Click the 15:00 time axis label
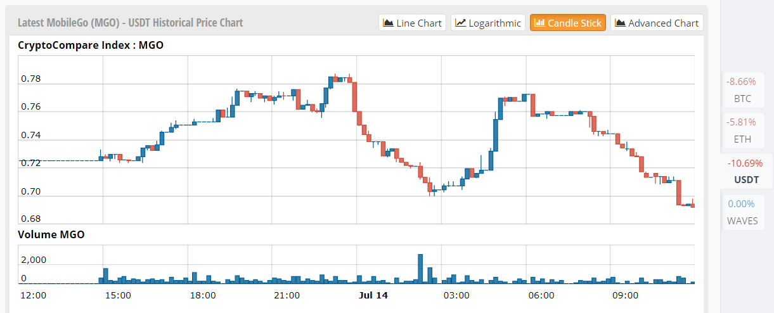This screenshot has width=774, height=313. tap(117, 295)
